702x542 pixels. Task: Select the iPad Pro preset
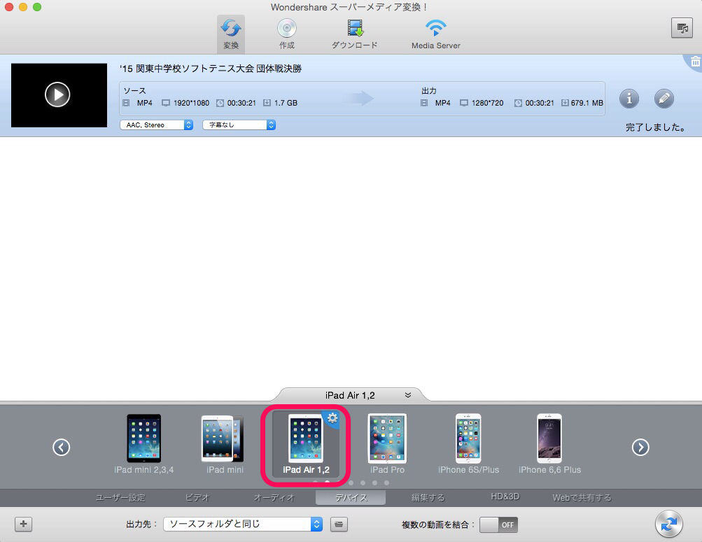tap(387, 444)
